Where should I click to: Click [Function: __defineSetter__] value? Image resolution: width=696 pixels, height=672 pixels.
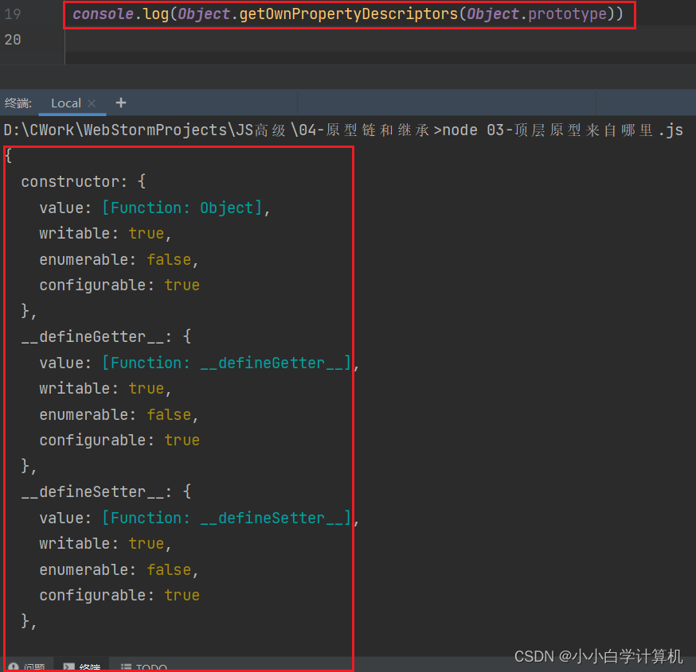click(226, 518)
